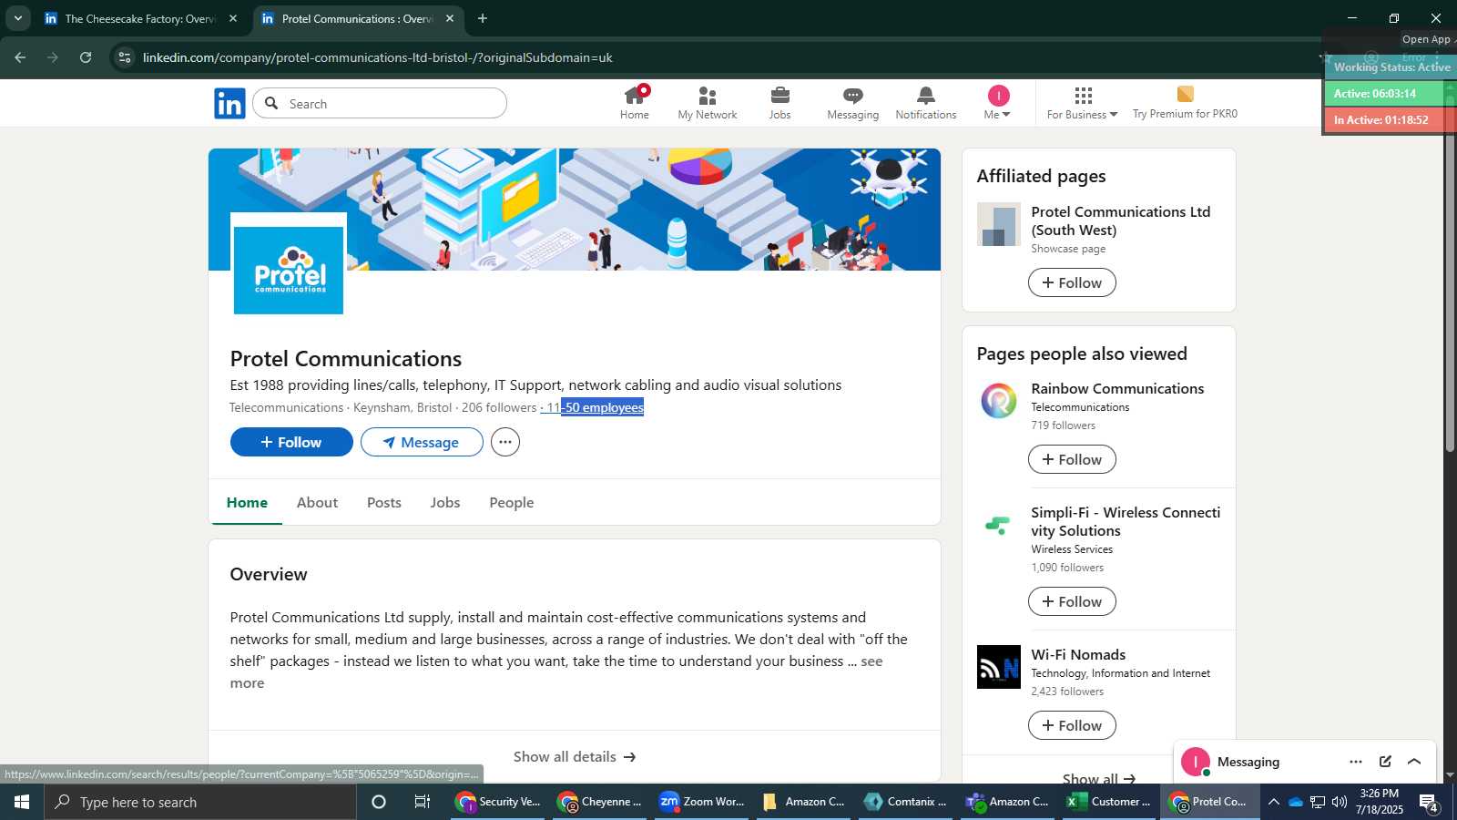This screenshot has height=820, width=1457.
Task: Follow Simpli-Fi Wireless Connectivity Solutions
Action: (1072, 601)
